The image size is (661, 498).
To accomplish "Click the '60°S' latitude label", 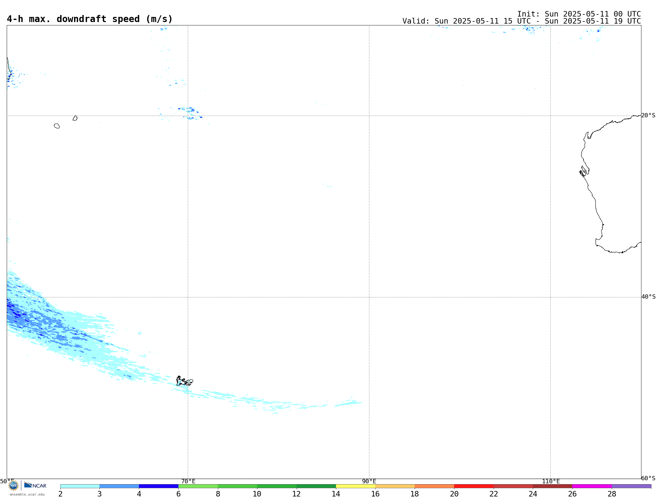I will click(648, 478).
